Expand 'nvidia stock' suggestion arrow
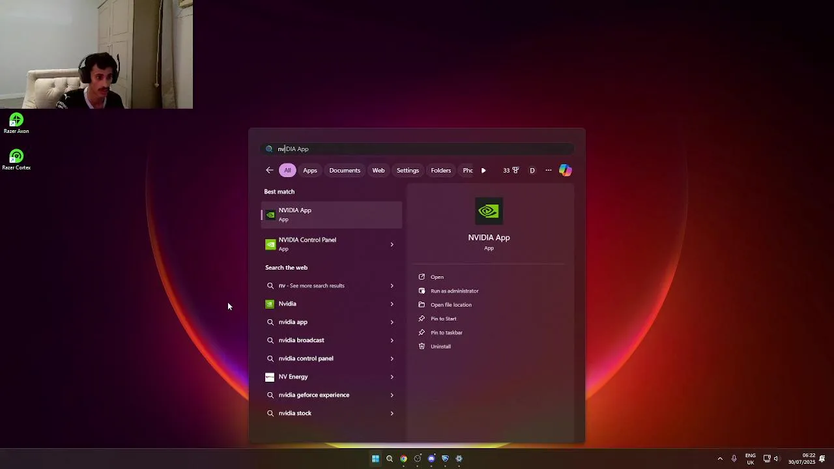 click(x=392, y=413)
